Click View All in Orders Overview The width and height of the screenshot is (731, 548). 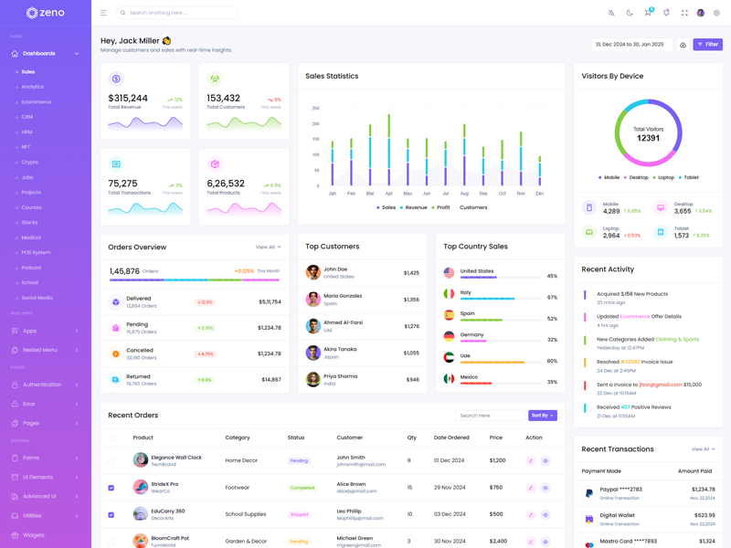tap(268, 248)
